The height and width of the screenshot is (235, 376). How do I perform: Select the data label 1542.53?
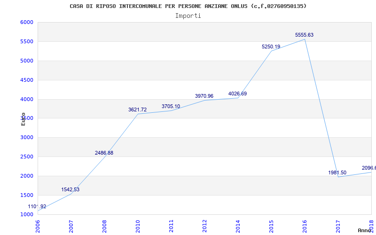(70, 189)
